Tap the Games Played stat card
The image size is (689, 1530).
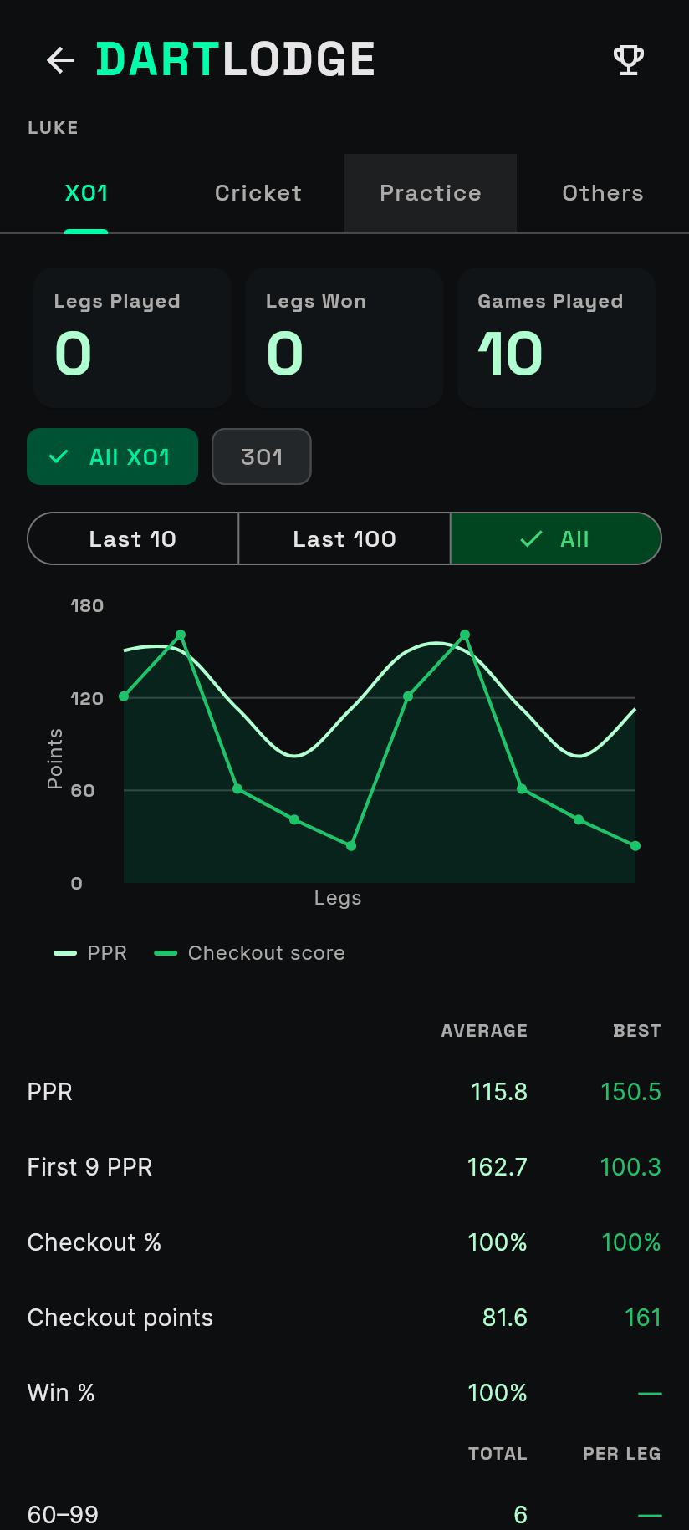(x=556, y=338)
